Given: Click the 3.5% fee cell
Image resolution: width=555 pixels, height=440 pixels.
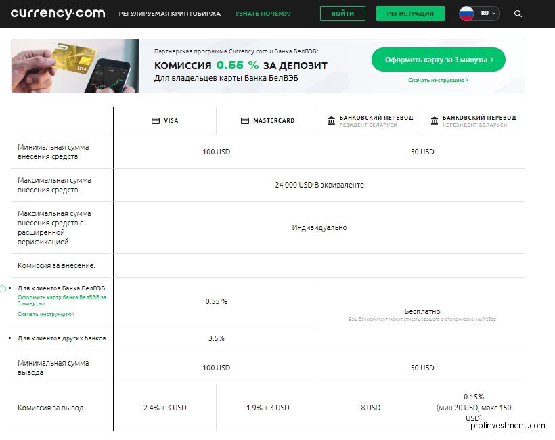Looking at the screenshot, I should 217,338.
